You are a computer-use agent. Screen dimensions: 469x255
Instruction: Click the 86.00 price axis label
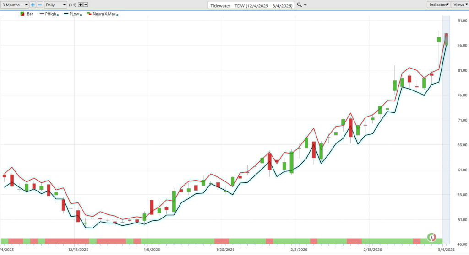click(463, 45)
